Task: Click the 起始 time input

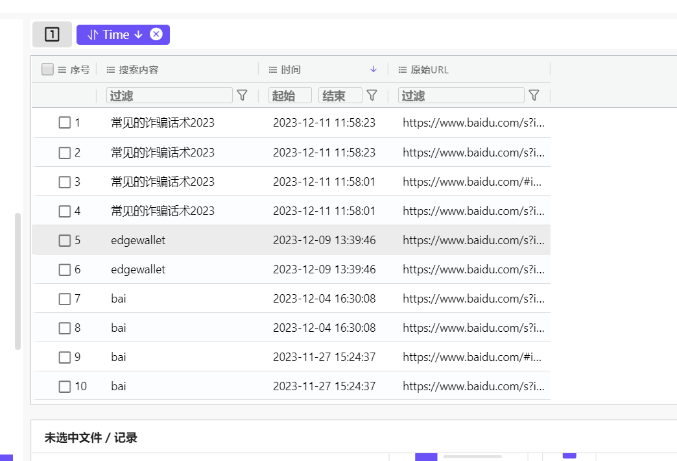Action: pos(290,95)
